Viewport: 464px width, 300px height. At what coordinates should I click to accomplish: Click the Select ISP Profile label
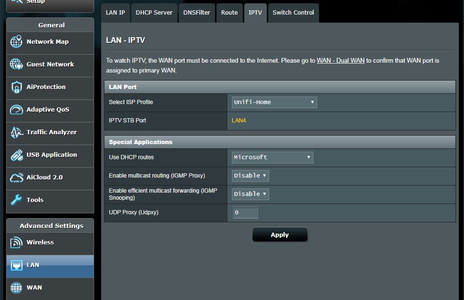point(131,102)
